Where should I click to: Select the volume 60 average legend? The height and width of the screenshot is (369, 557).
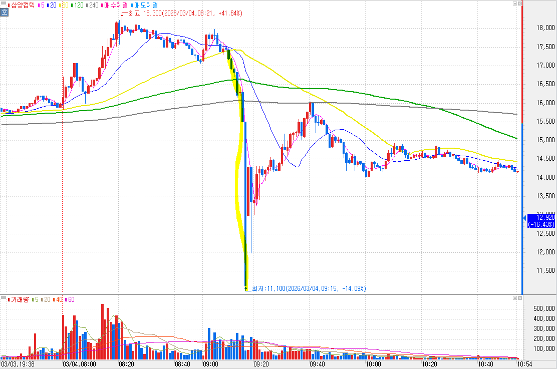click(x=70, y=299)
